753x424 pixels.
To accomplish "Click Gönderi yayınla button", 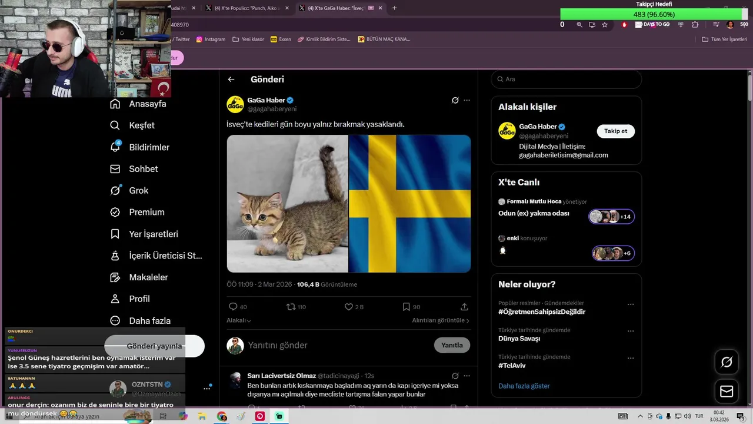I will (x=154, y=346).
